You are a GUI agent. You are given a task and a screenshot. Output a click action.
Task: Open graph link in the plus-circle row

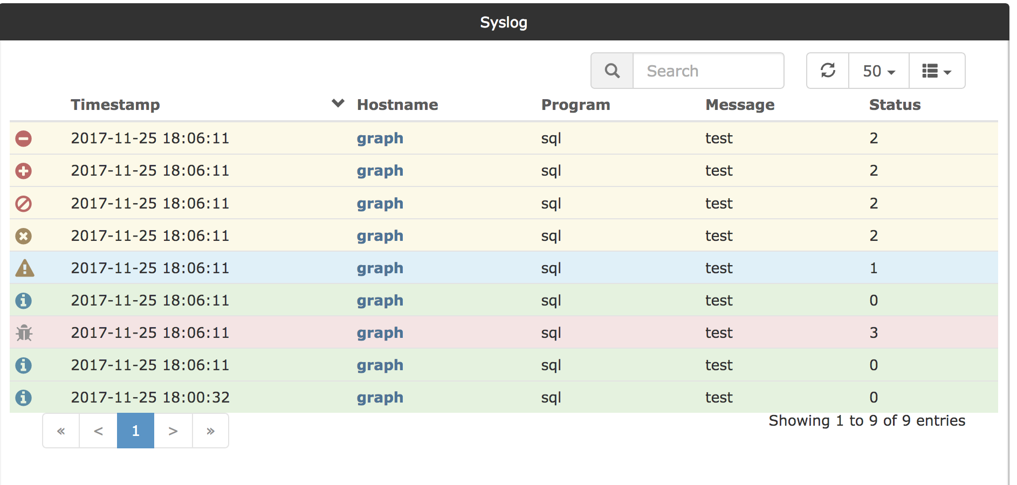pyautogui.click(x=380, y=171)
